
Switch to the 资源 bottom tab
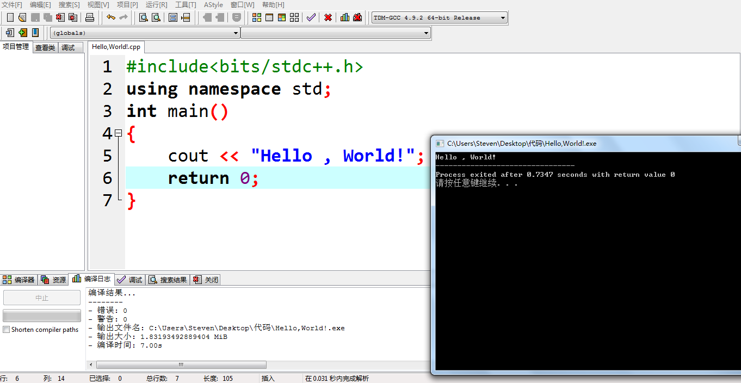[53, 280]
